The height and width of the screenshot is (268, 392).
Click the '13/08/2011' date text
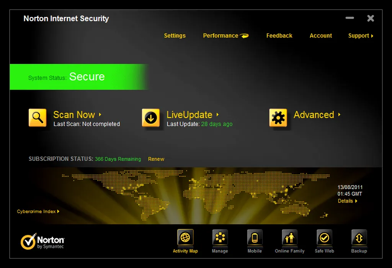[x=350, y=187]
